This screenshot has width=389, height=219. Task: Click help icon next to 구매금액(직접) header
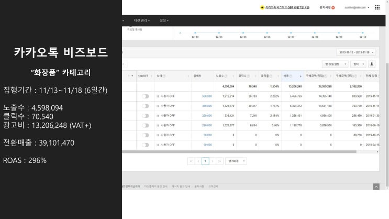coord(326,76)
